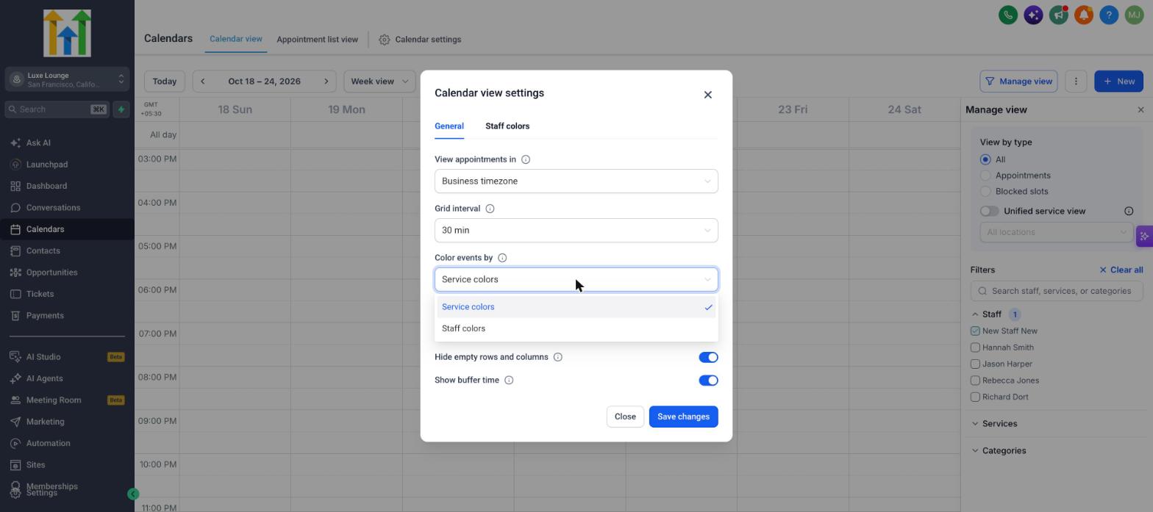Click info icon beside Color events by
The width and height of the screenshot is (1153, 512).
[x=502, y=258]
